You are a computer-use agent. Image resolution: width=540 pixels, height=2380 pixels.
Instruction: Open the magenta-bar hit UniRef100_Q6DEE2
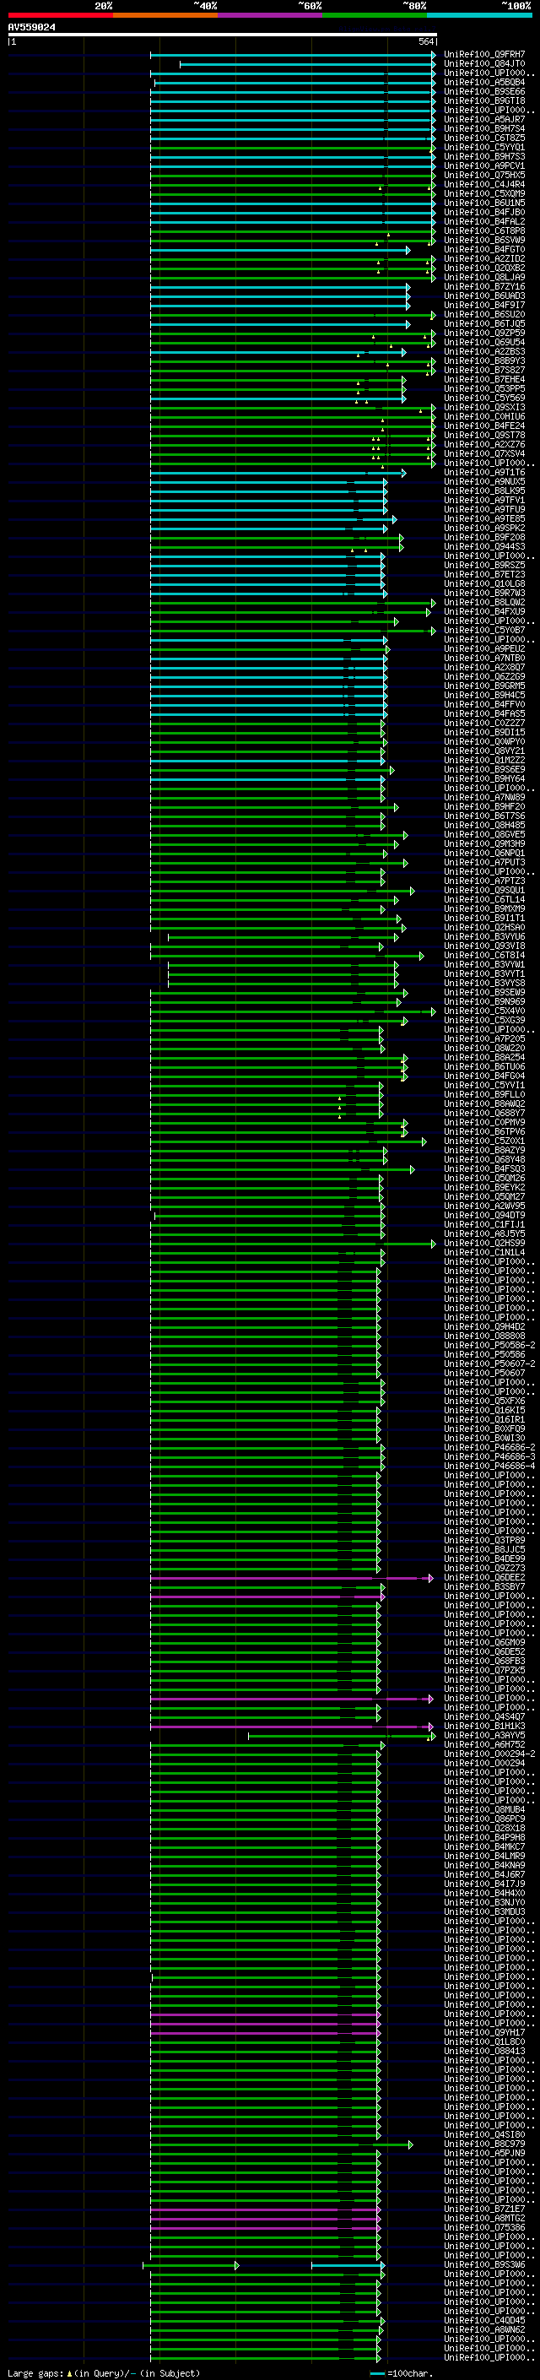(483, 1578)
